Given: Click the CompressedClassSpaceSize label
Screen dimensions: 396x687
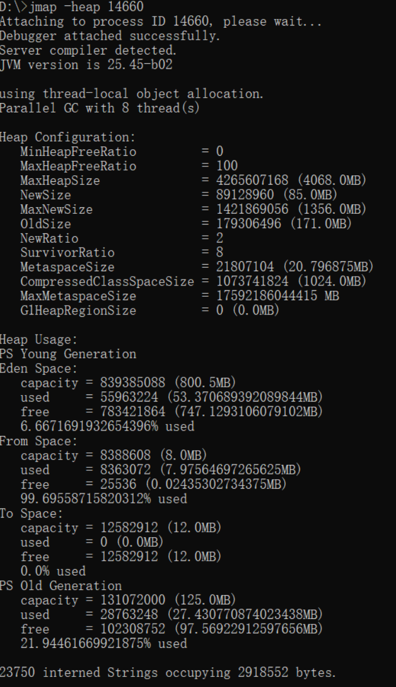Looking at the screenshot, I should [x=107, y=282].
